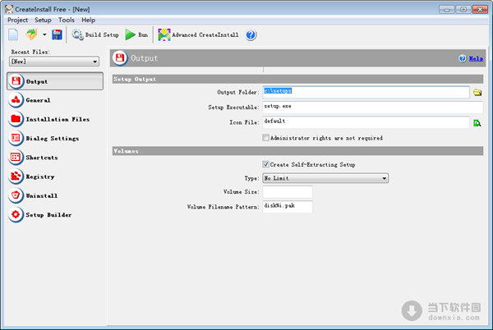Click the Volume Filename Pattern field

coord(288,207)
